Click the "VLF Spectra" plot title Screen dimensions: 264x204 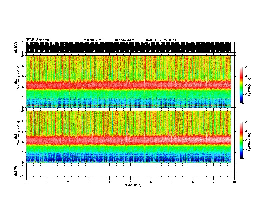(38, 40)
